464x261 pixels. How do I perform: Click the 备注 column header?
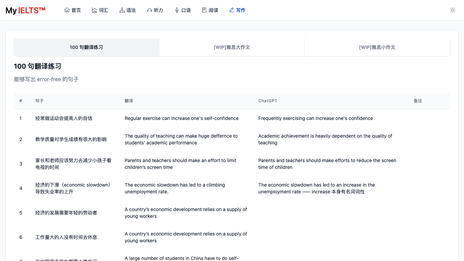pos(418,101)
